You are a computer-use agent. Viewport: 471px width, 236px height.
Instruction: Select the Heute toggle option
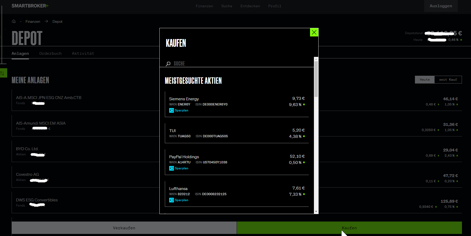[425, 80]
